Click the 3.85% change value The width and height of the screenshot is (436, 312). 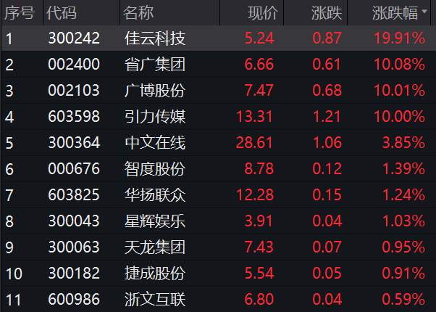click(403, 143)
